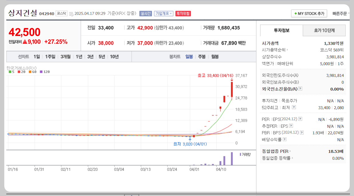Select the 3개월 line chart period

pyautogui.click(x=66, y=57)
